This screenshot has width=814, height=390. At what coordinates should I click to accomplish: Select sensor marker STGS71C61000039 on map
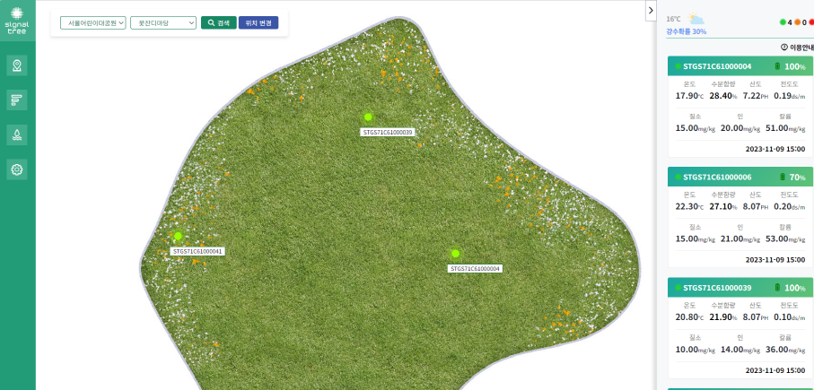tap(368, 117)
